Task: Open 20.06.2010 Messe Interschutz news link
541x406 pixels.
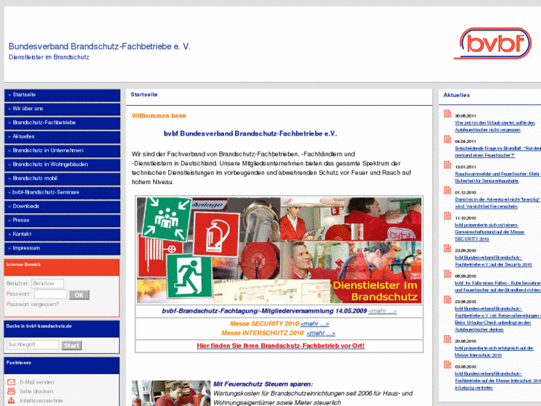Action: coord(494,352)
